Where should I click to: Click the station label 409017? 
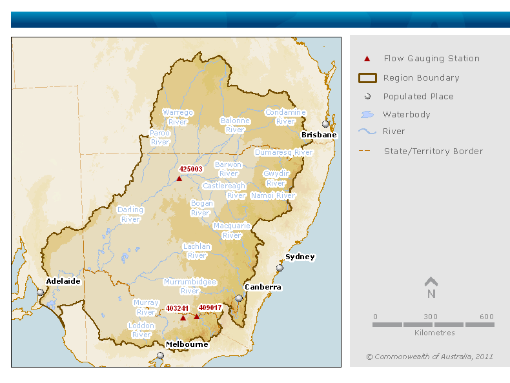coord(210,308)
